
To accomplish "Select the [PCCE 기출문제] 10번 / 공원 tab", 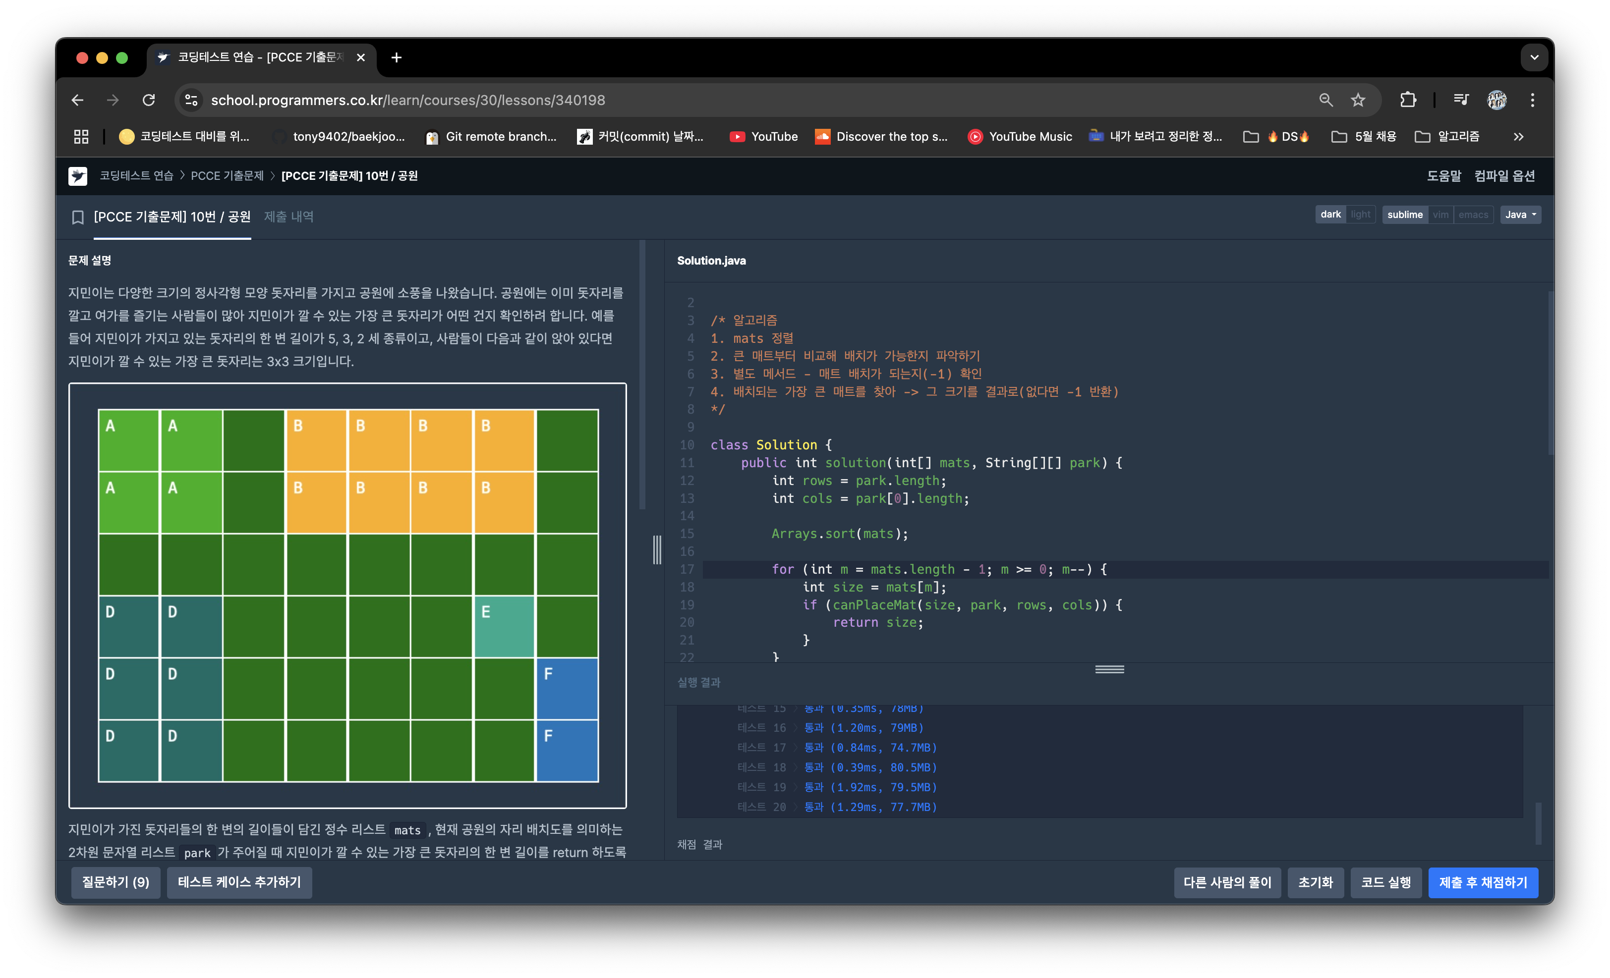I will click(x=172, y=217).
